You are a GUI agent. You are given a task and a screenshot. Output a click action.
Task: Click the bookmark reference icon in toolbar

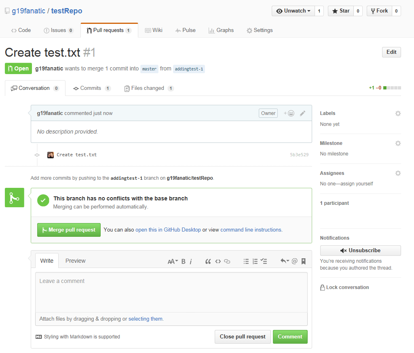click(304, 261)
